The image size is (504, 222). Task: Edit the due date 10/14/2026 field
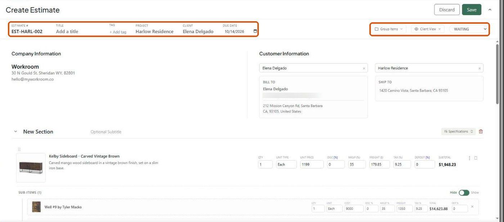tap(234, 31)
